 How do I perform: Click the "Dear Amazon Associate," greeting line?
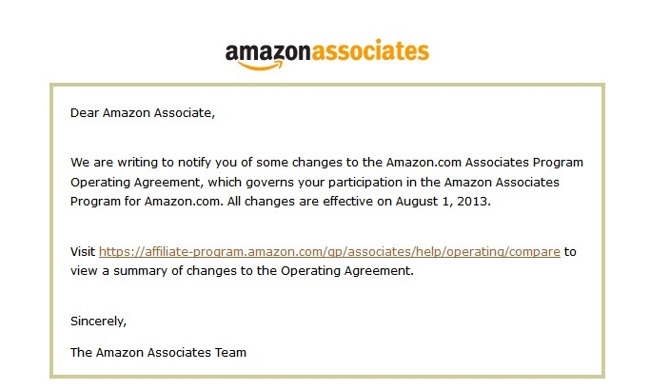[x=143, y=113]
